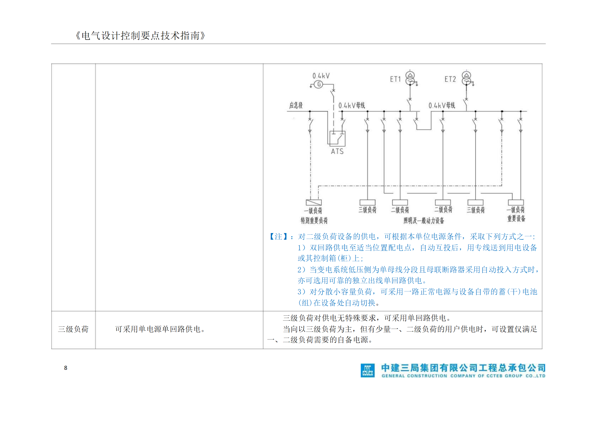Click the ET1 transformer symbol

click(410, 78)
